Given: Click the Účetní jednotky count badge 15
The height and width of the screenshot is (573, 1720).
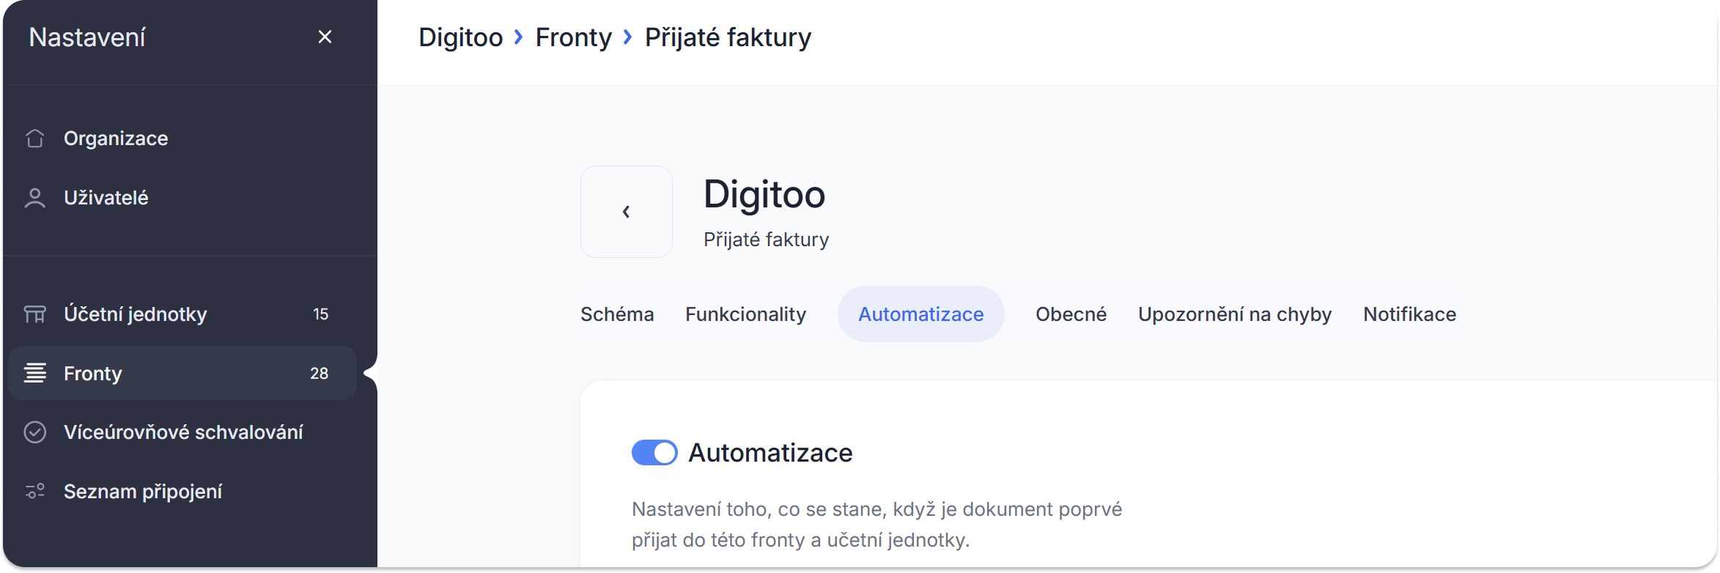Looking at the screenshot, I should tap(320, 314).
